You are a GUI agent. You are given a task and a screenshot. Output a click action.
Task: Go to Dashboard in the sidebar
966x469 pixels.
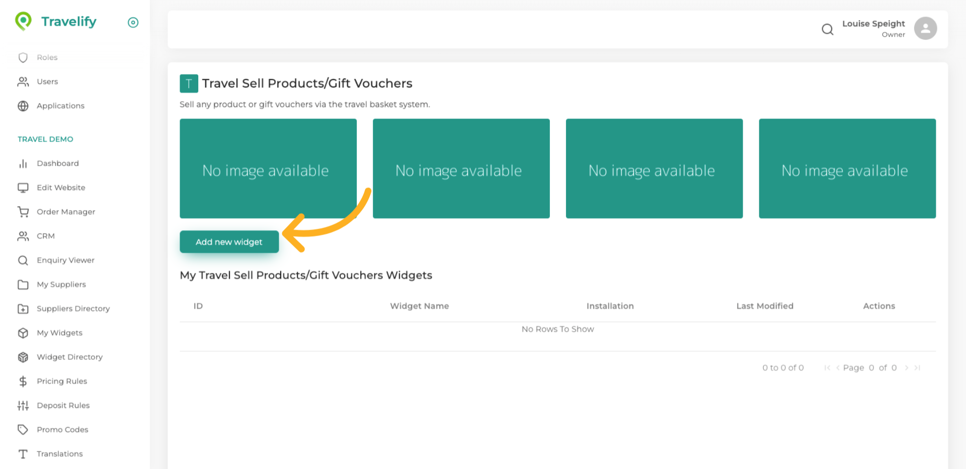(57, 163)
